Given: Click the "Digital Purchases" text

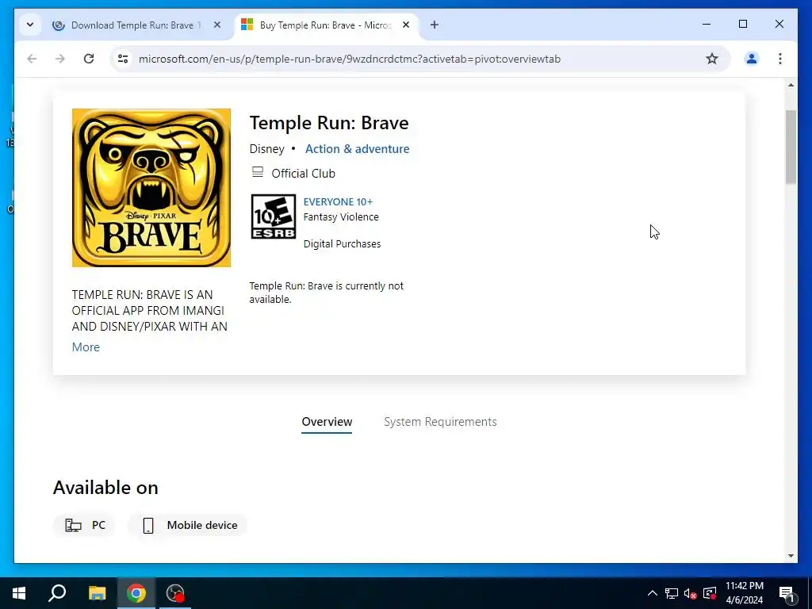Looking at the screenshot, I should (342, 244).
